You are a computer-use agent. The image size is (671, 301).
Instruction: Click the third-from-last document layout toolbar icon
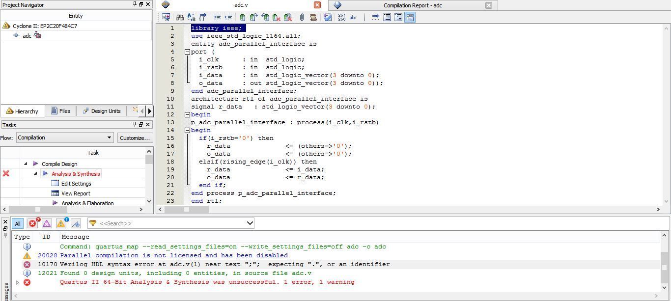click(387, 17)
